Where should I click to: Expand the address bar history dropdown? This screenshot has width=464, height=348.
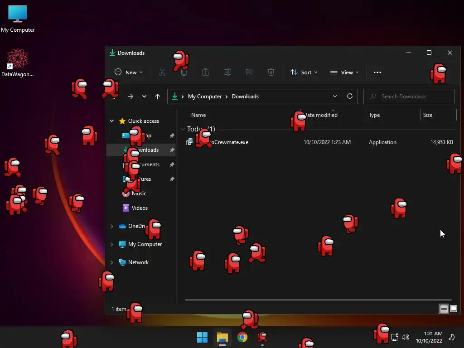click(x=335, y=97)
